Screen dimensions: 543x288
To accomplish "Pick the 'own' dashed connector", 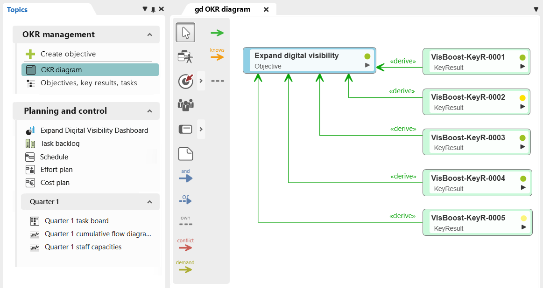I will pyautogui.click(x=186, y=221).
